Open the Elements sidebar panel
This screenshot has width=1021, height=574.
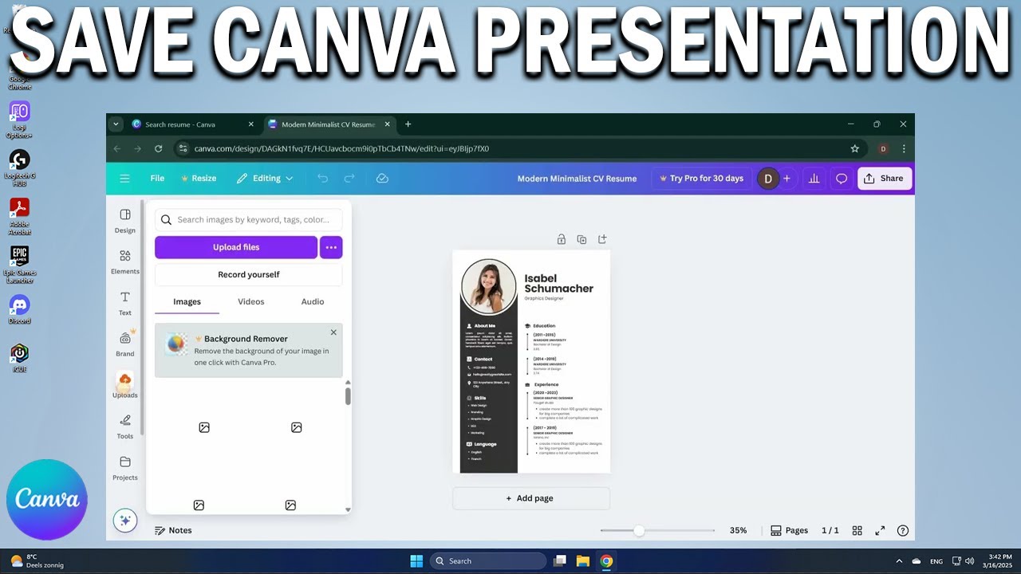point(125,262)
